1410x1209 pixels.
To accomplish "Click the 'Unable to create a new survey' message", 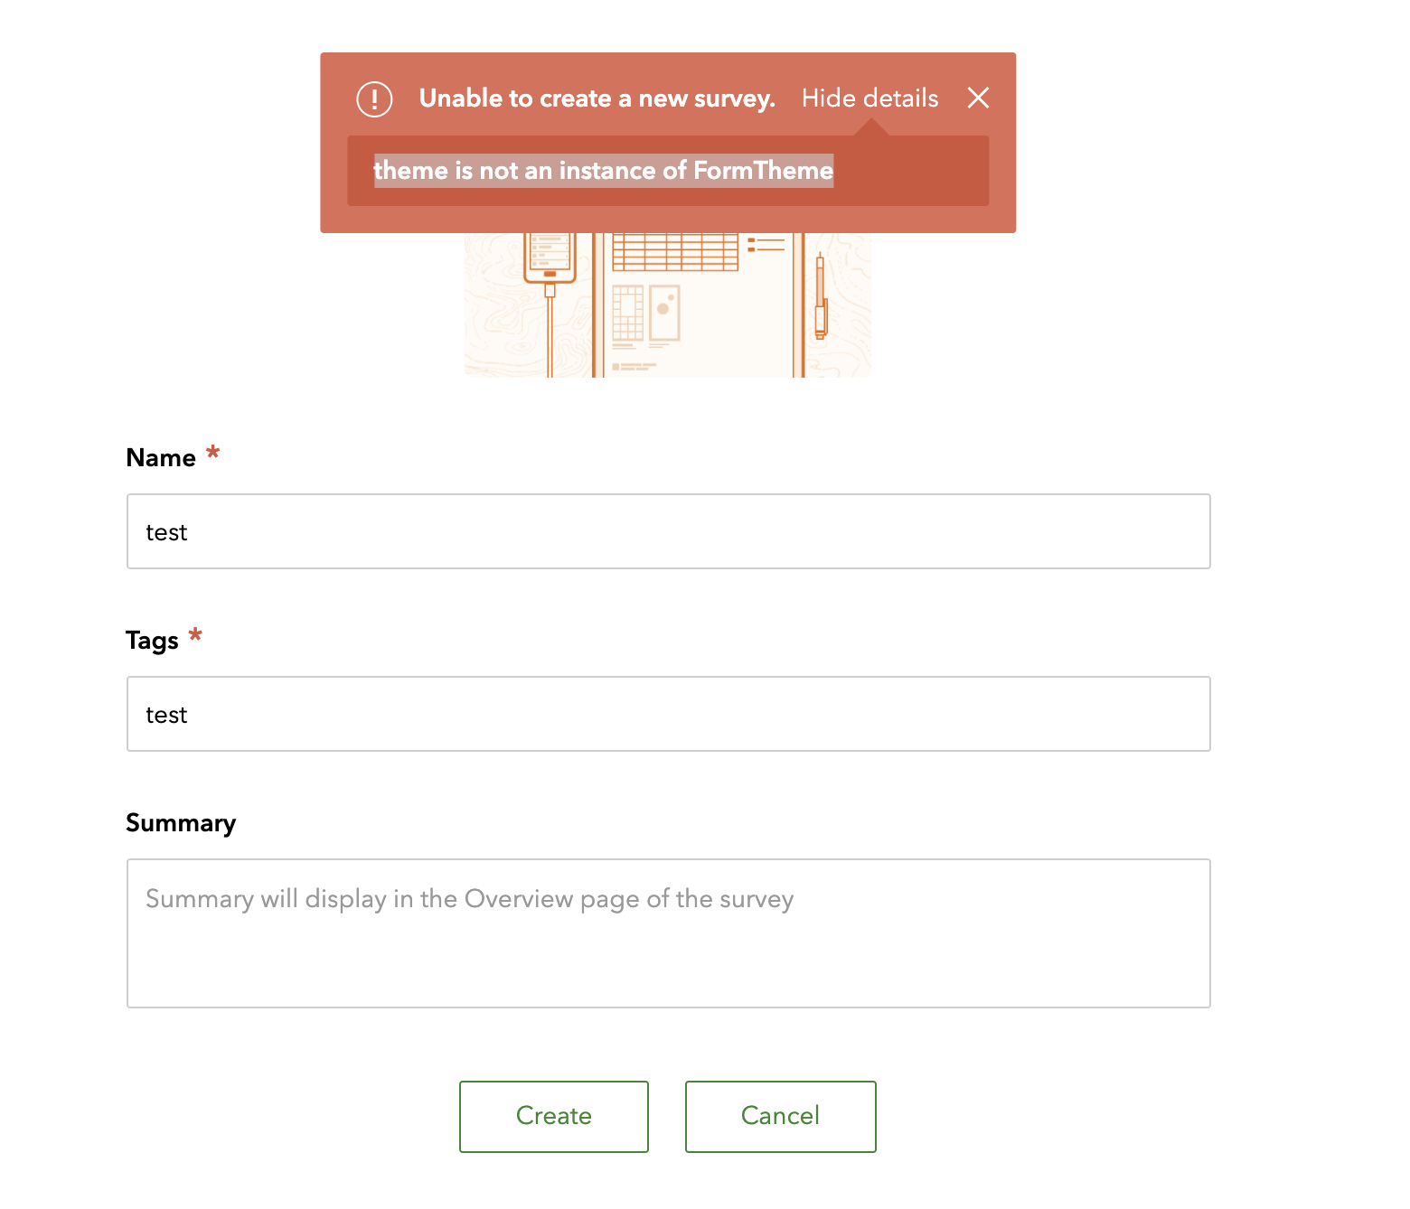I will click(597, 98).
